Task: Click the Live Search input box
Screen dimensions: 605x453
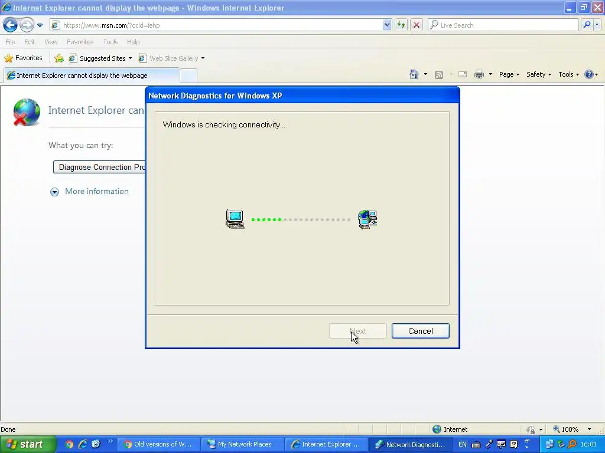Action: click(x=503, y=25)
